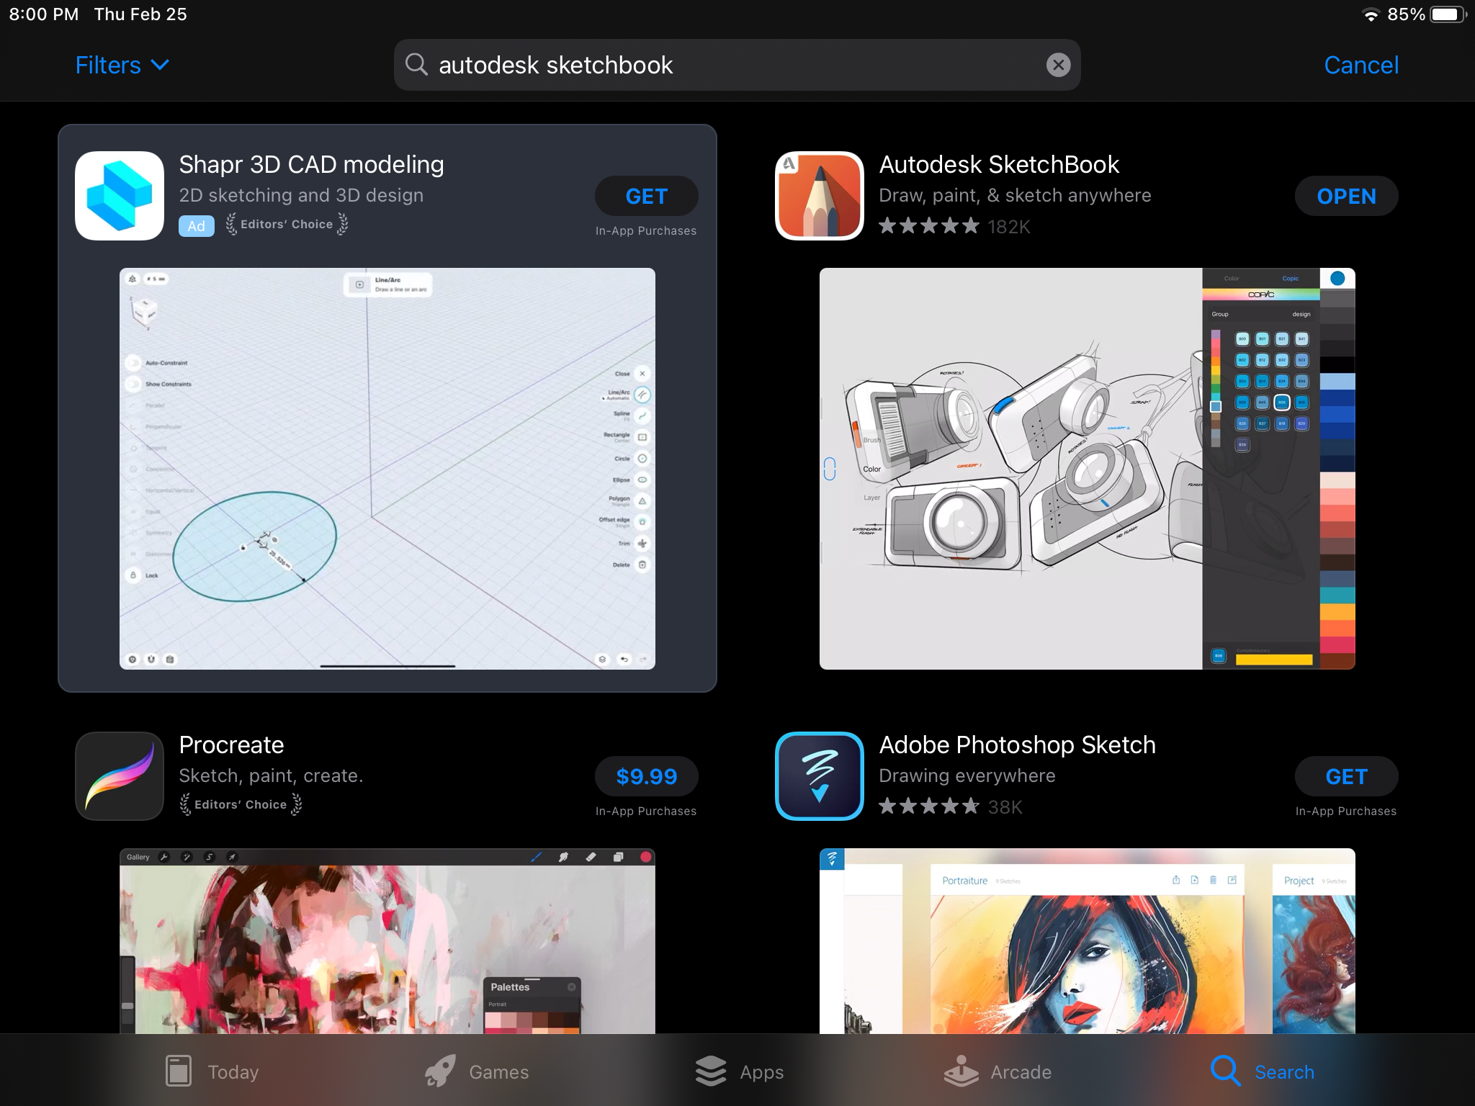This screenshot has height=1106, width=1475.
Task: View SketchBook star rating 182K
Action: pos(954,227)
